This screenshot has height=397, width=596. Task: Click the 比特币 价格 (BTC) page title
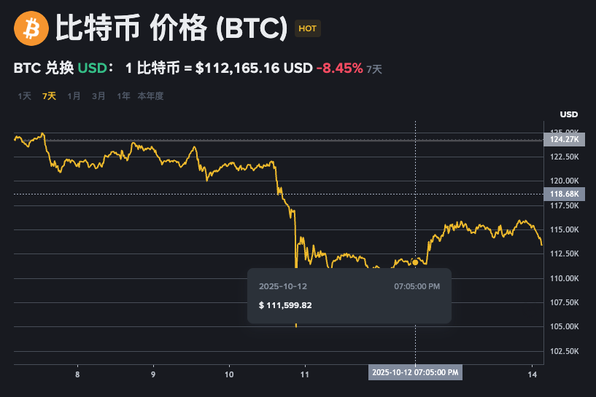coord(171,28)
